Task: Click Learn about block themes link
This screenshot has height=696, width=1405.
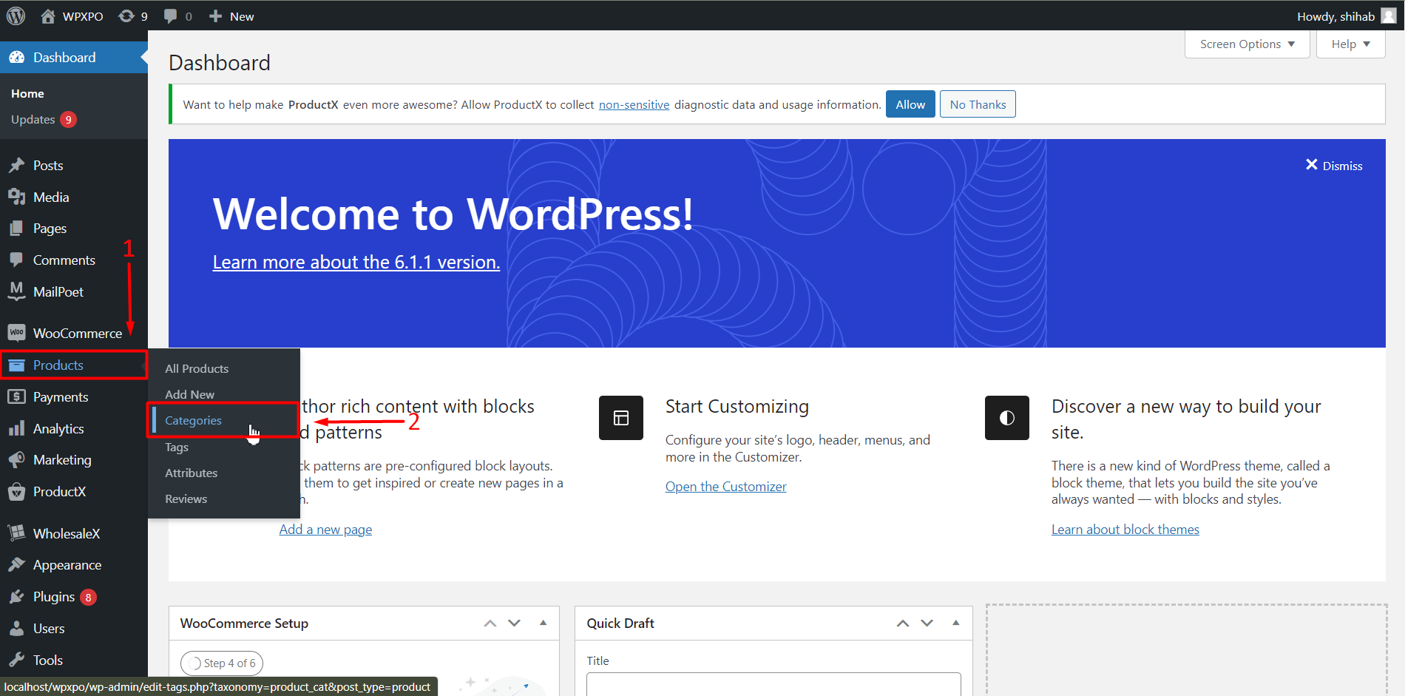Action: tap(1125, 529)
